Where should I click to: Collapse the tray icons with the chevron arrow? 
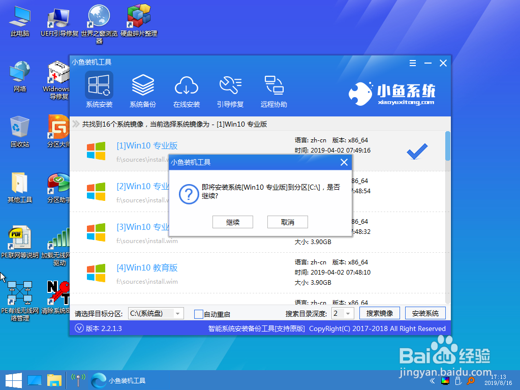point(432,380)
